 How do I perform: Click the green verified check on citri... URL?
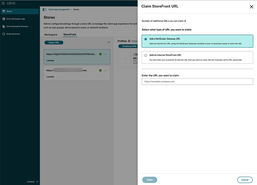click(101, 54)
